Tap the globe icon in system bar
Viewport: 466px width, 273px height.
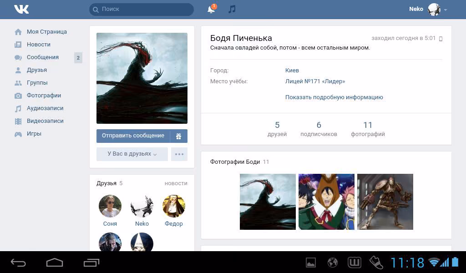(333, 263)
